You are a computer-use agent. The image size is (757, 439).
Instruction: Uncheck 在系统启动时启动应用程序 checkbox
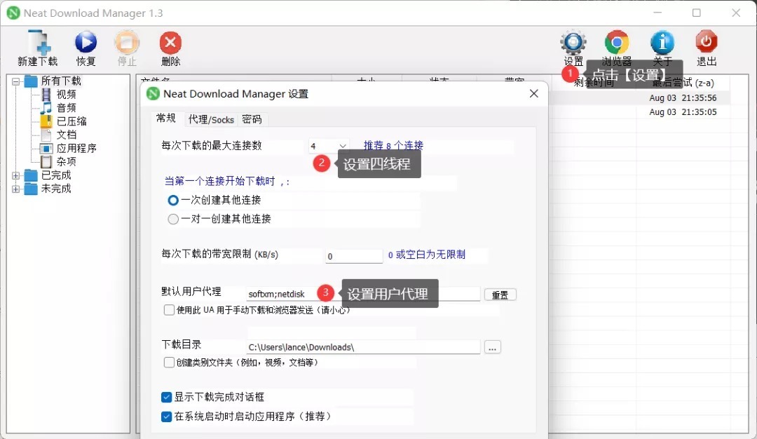[x=167, y=417]
